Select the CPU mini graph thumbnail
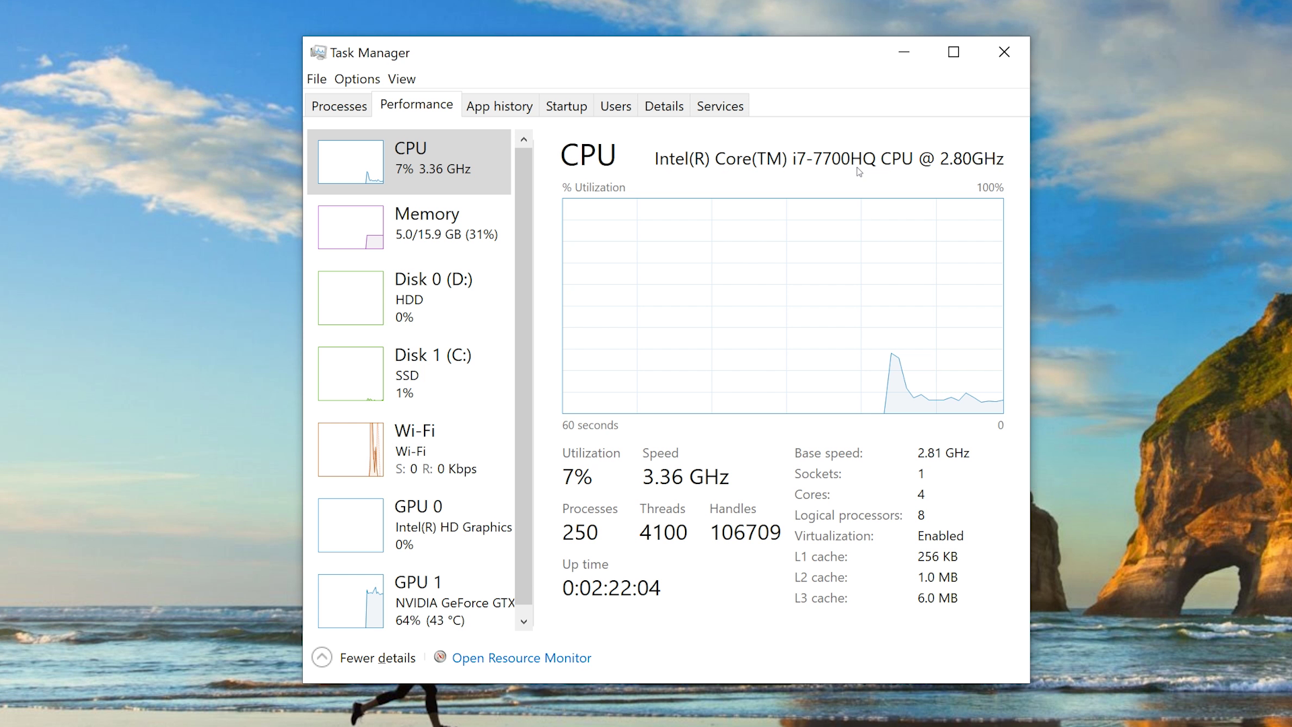The height and width of the screenshot is (727, 1292). coord(351,162)
